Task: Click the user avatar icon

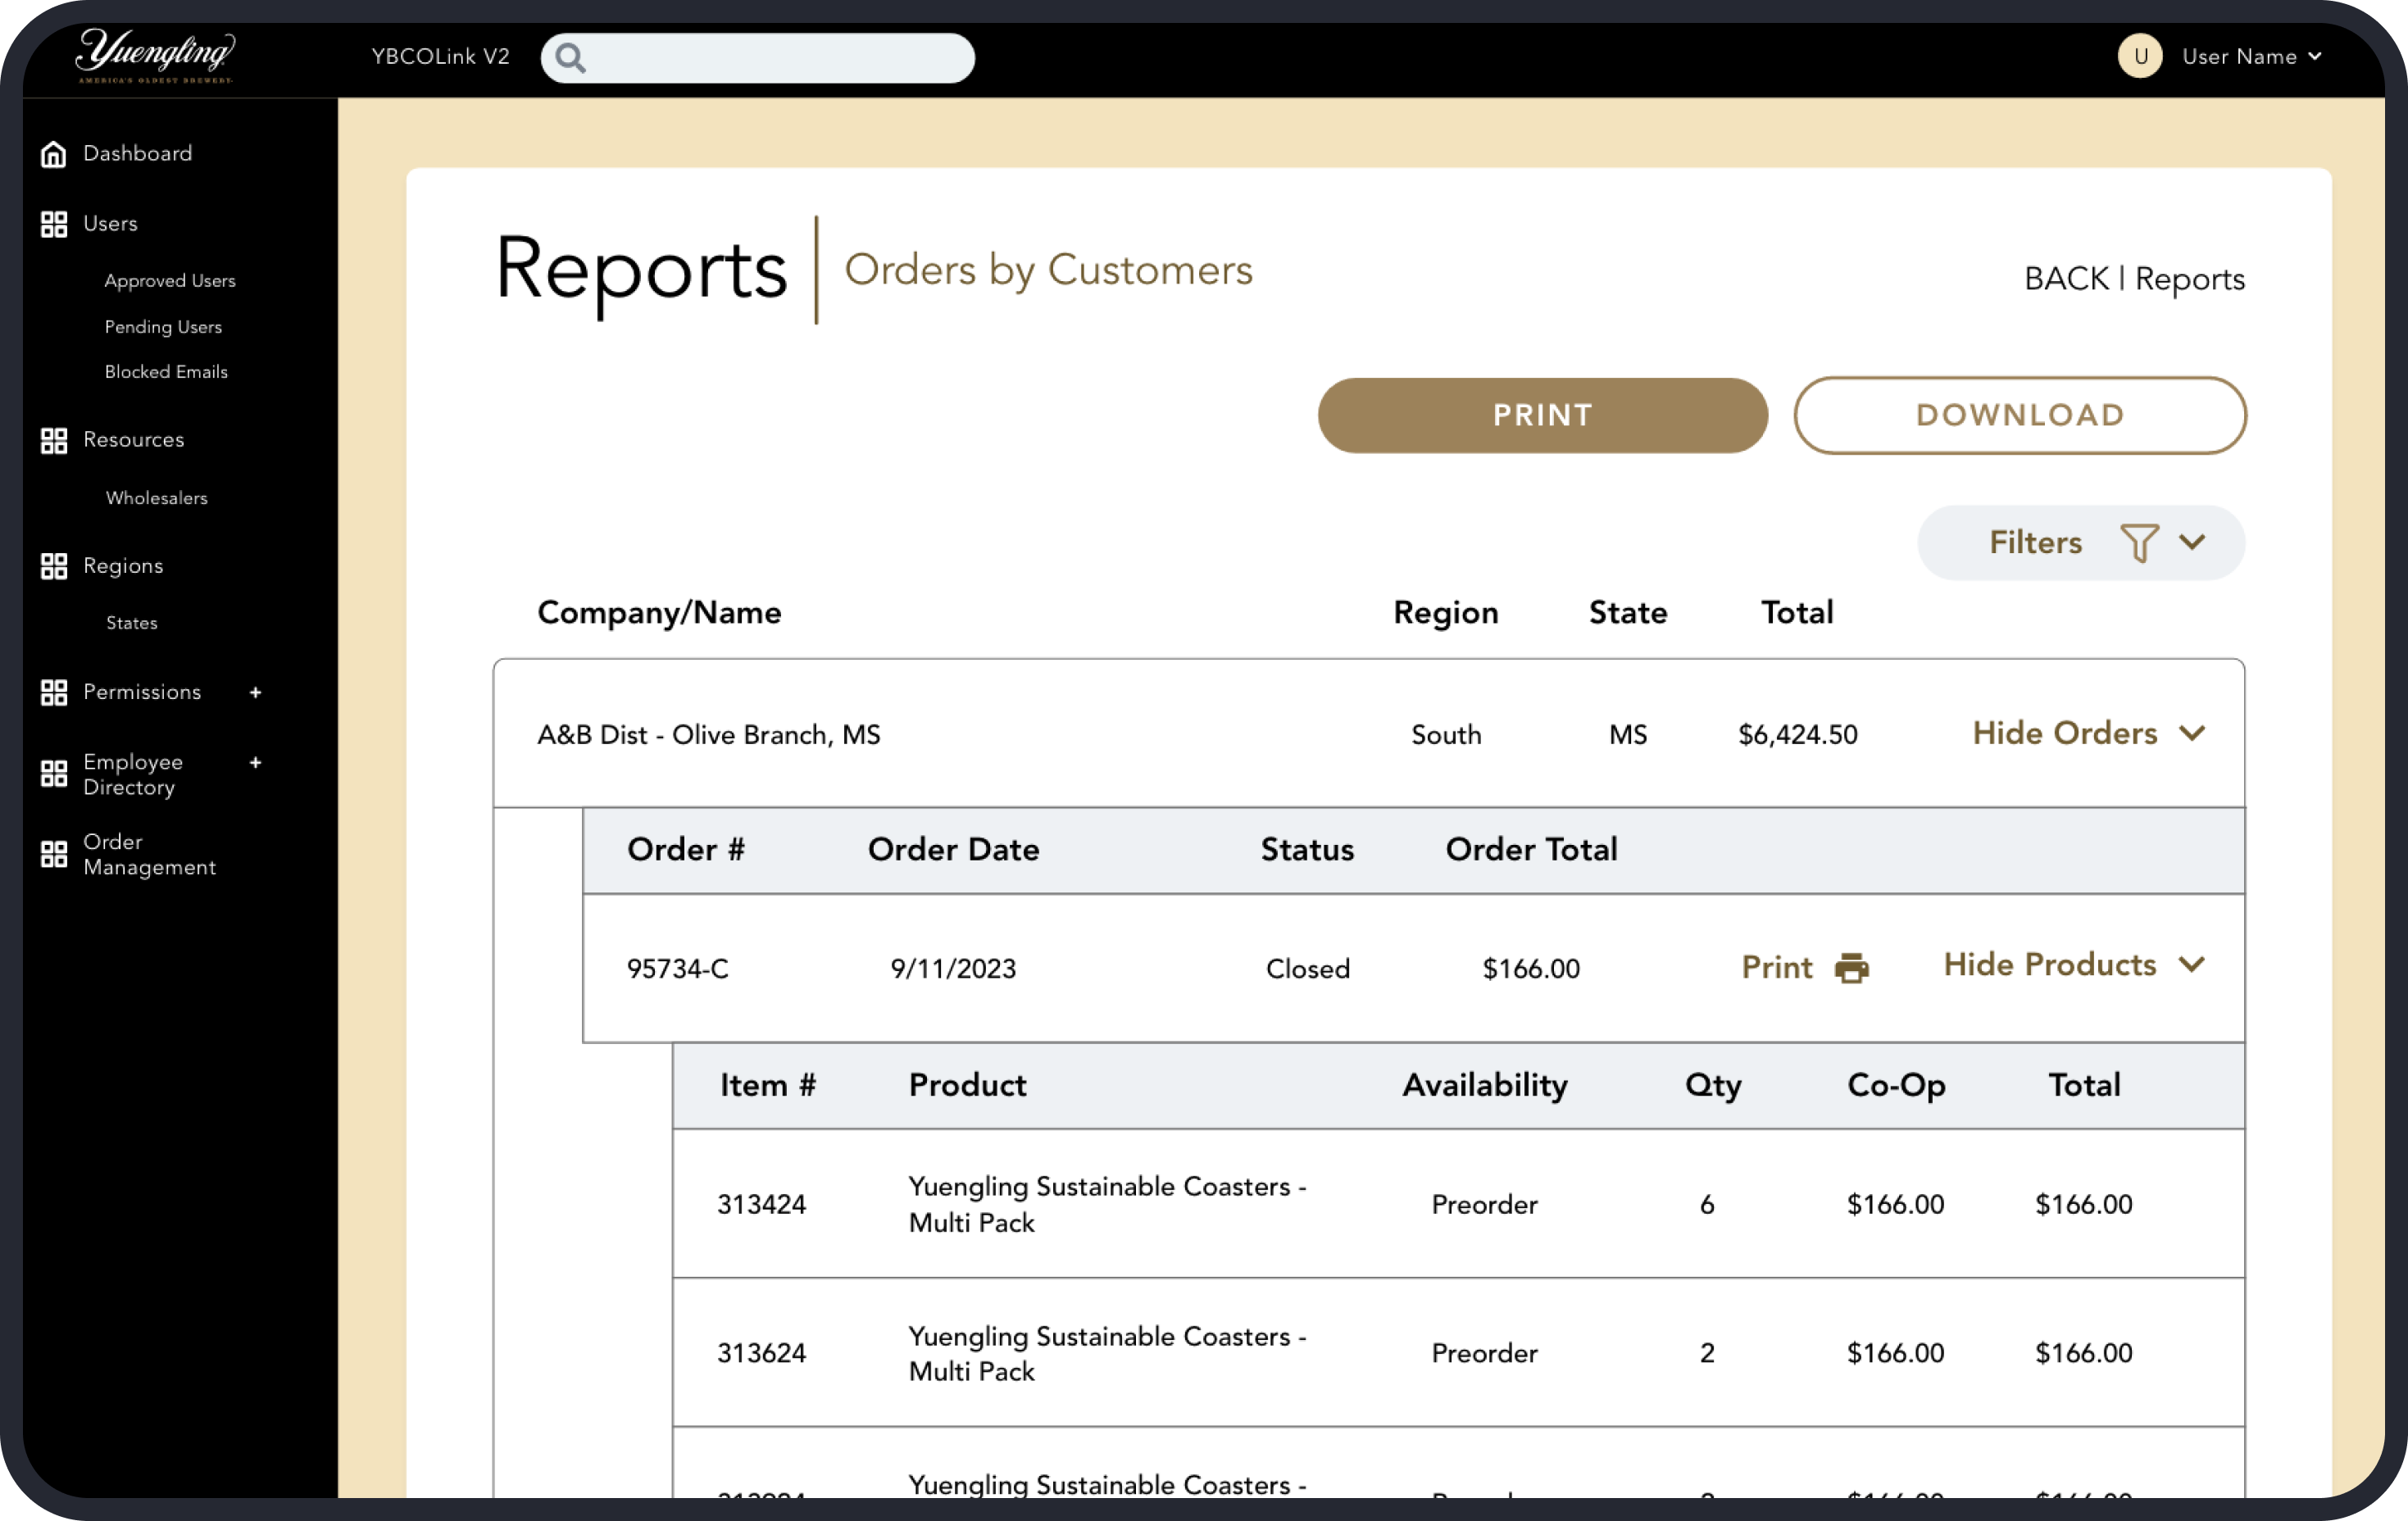Action: coord(2140,56)
